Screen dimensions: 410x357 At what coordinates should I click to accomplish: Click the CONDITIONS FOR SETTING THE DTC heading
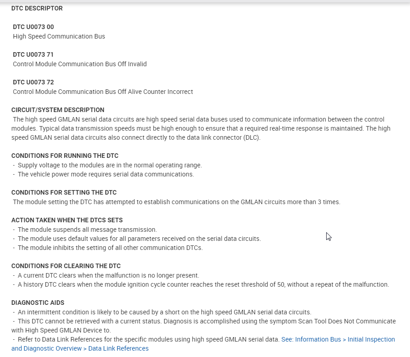click(x=64, y=192)
